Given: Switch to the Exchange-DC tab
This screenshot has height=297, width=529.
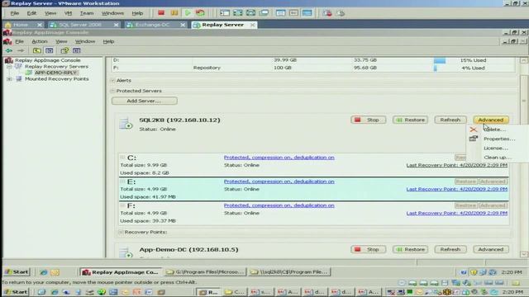Looking at the screenshot, I should [x=155, y=25].
